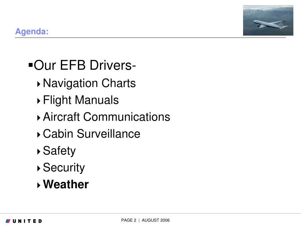Select the Aircraft Communications item
This screenshot has width=301, height=226.
[x=106, y=117]
